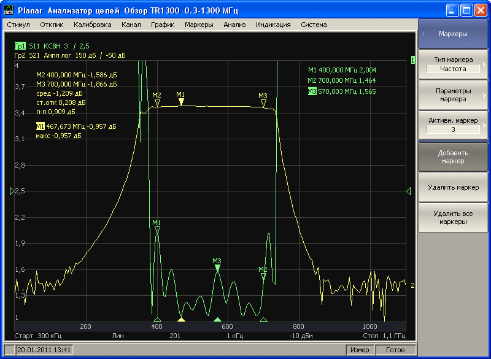Click the green trace 1 indicator at top right
This screenshot has height=359, width=491.
click(x=412, y=60)
